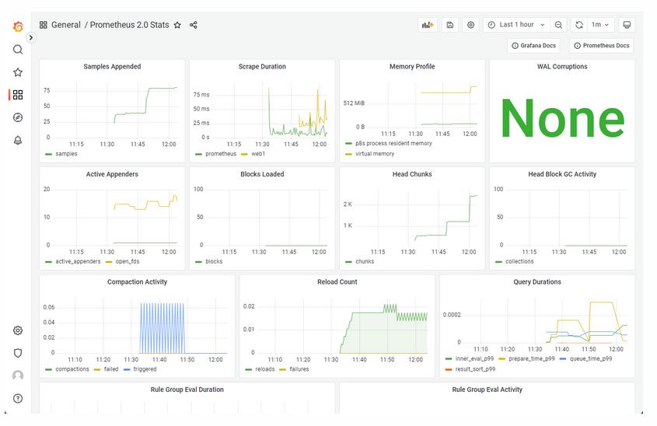Open the Query Durations panel title menu
Viewport: 657px width, 426px height.
pyautogui.click(x=537, y=282)
